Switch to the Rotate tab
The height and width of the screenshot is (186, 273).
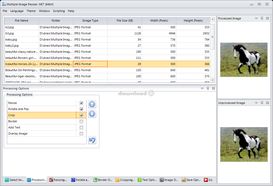(x=80, y=180)
